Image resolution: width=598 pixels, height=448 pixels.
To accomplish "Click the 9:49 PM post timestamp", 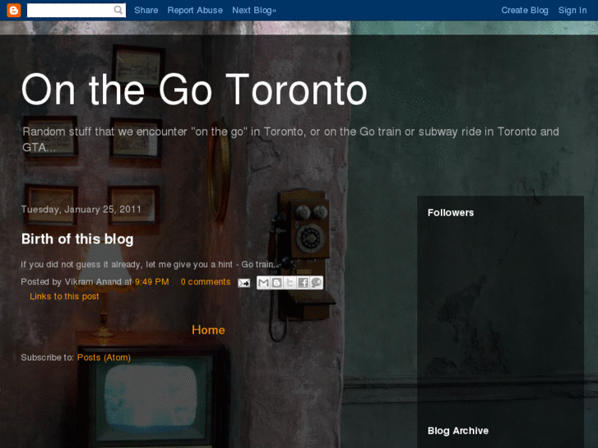I will pos(152,282).
